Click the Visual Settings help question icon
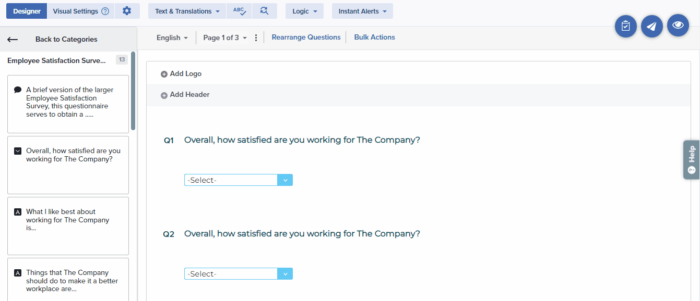Image resolution: width=700 pixels, height=301 pixels. (105, 11)
